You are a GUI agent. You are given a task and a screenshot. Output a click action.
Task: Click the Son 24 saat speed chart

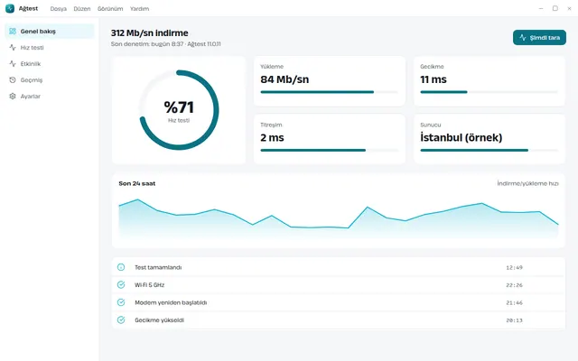pos(339,218)
